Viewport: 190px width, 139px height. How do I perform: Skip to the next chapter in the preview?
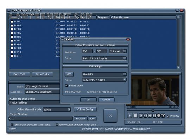[154, 115]
